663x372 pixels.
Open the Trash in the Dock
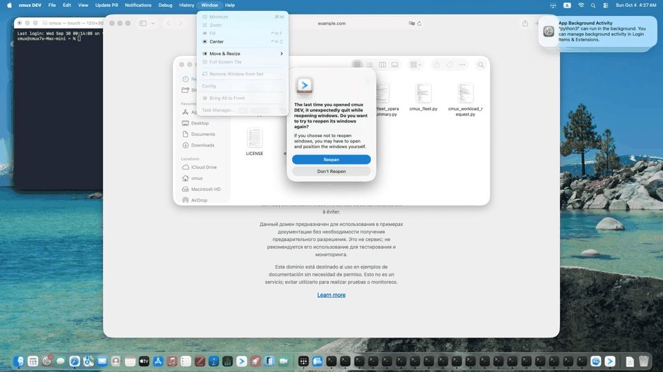click(x=644, y=361)
